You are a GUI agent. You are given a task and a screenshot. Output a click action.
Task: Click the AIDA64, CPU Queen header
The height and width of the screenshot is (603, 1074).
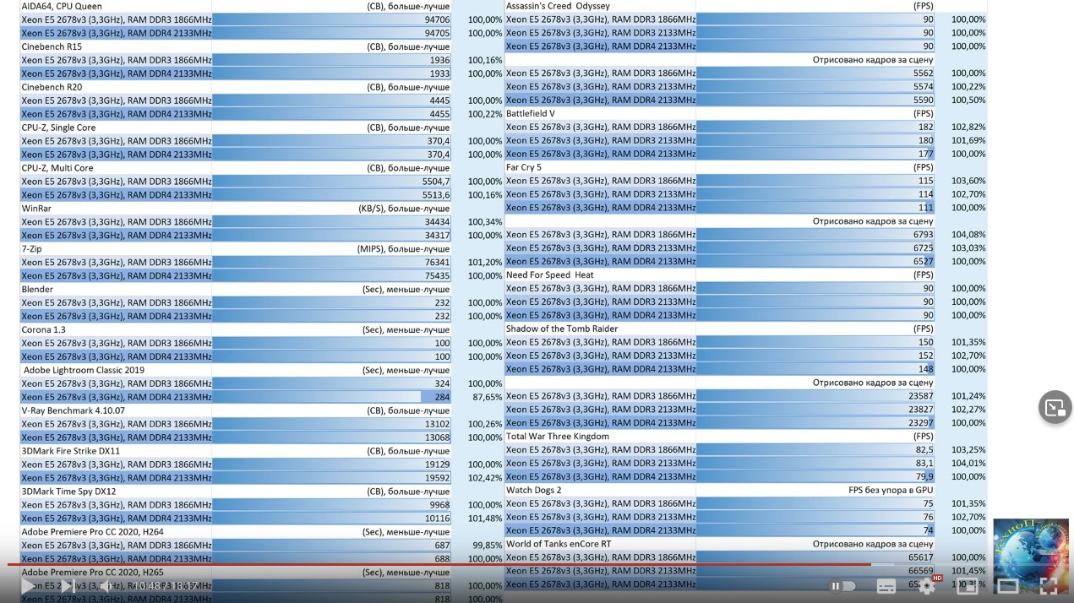coord(62,6)
